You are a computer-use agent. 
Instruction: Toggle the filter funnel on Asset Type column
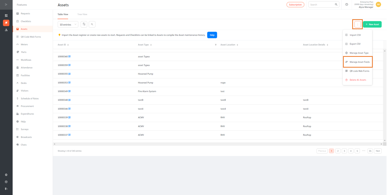pos(216,45)
